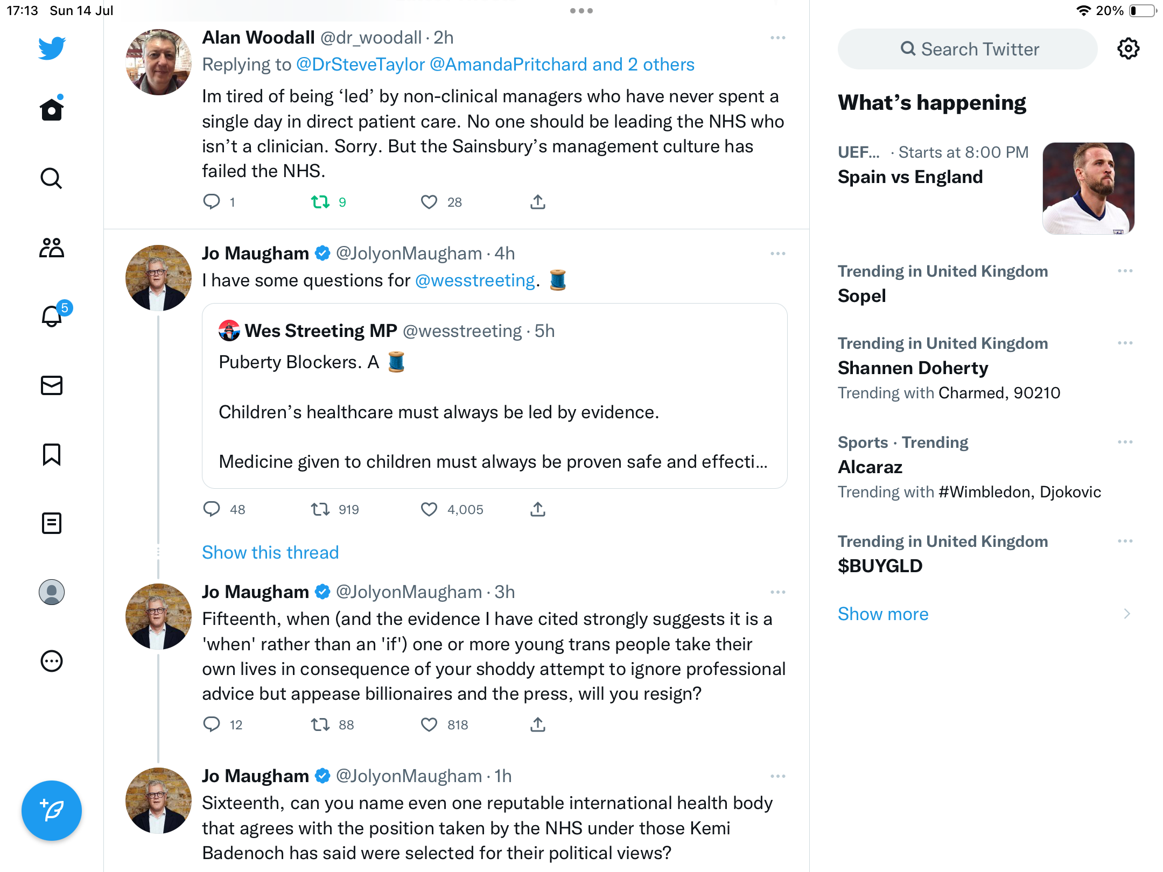
Task: Open the @wesstreeting mention link
Action: click(475, 280)
